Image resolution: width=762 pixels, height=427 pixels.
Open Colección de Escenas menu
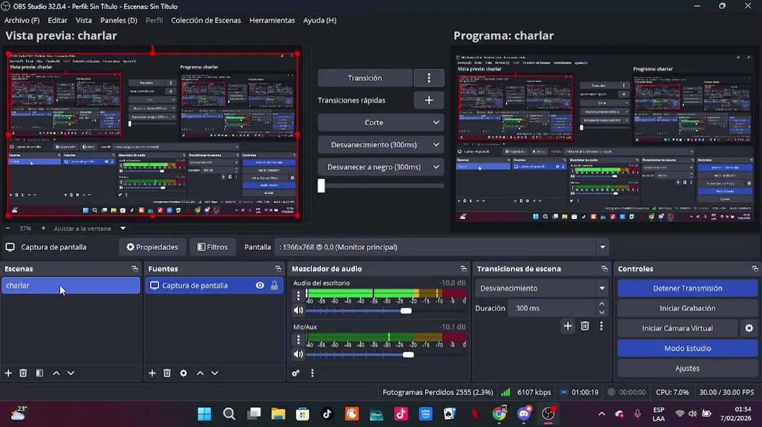click(206, 20)
